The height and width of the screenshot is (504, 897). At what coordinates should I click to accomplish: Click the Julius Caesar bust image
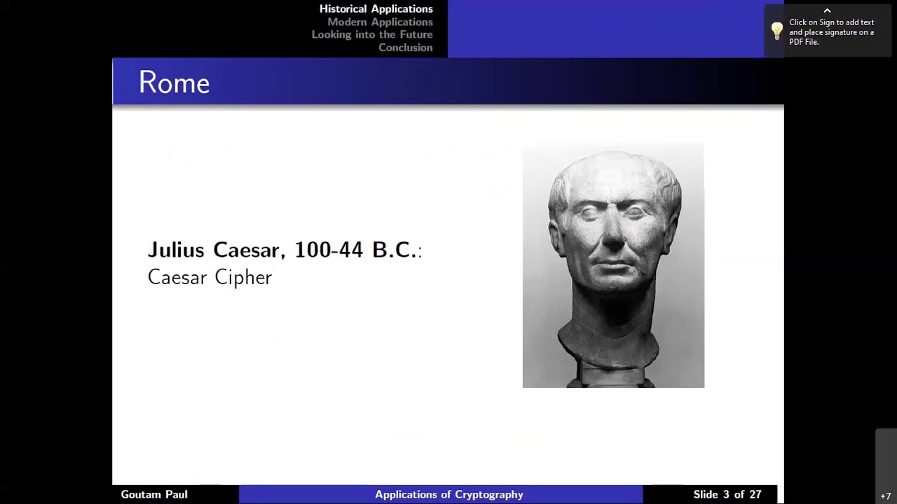[613, 265]
